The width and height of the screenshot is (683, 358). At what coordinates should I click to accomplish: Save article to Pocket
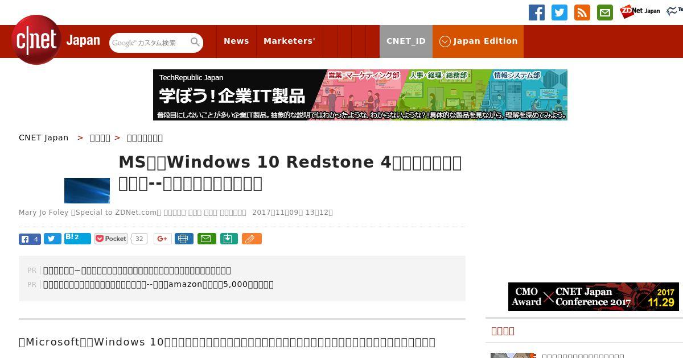[x=111, y=239]
